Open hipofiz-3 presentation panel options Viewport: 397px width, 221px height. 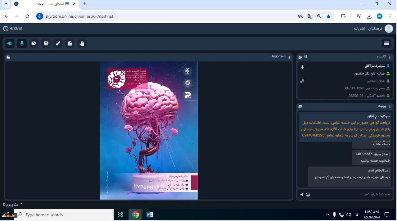pos(289,57)
